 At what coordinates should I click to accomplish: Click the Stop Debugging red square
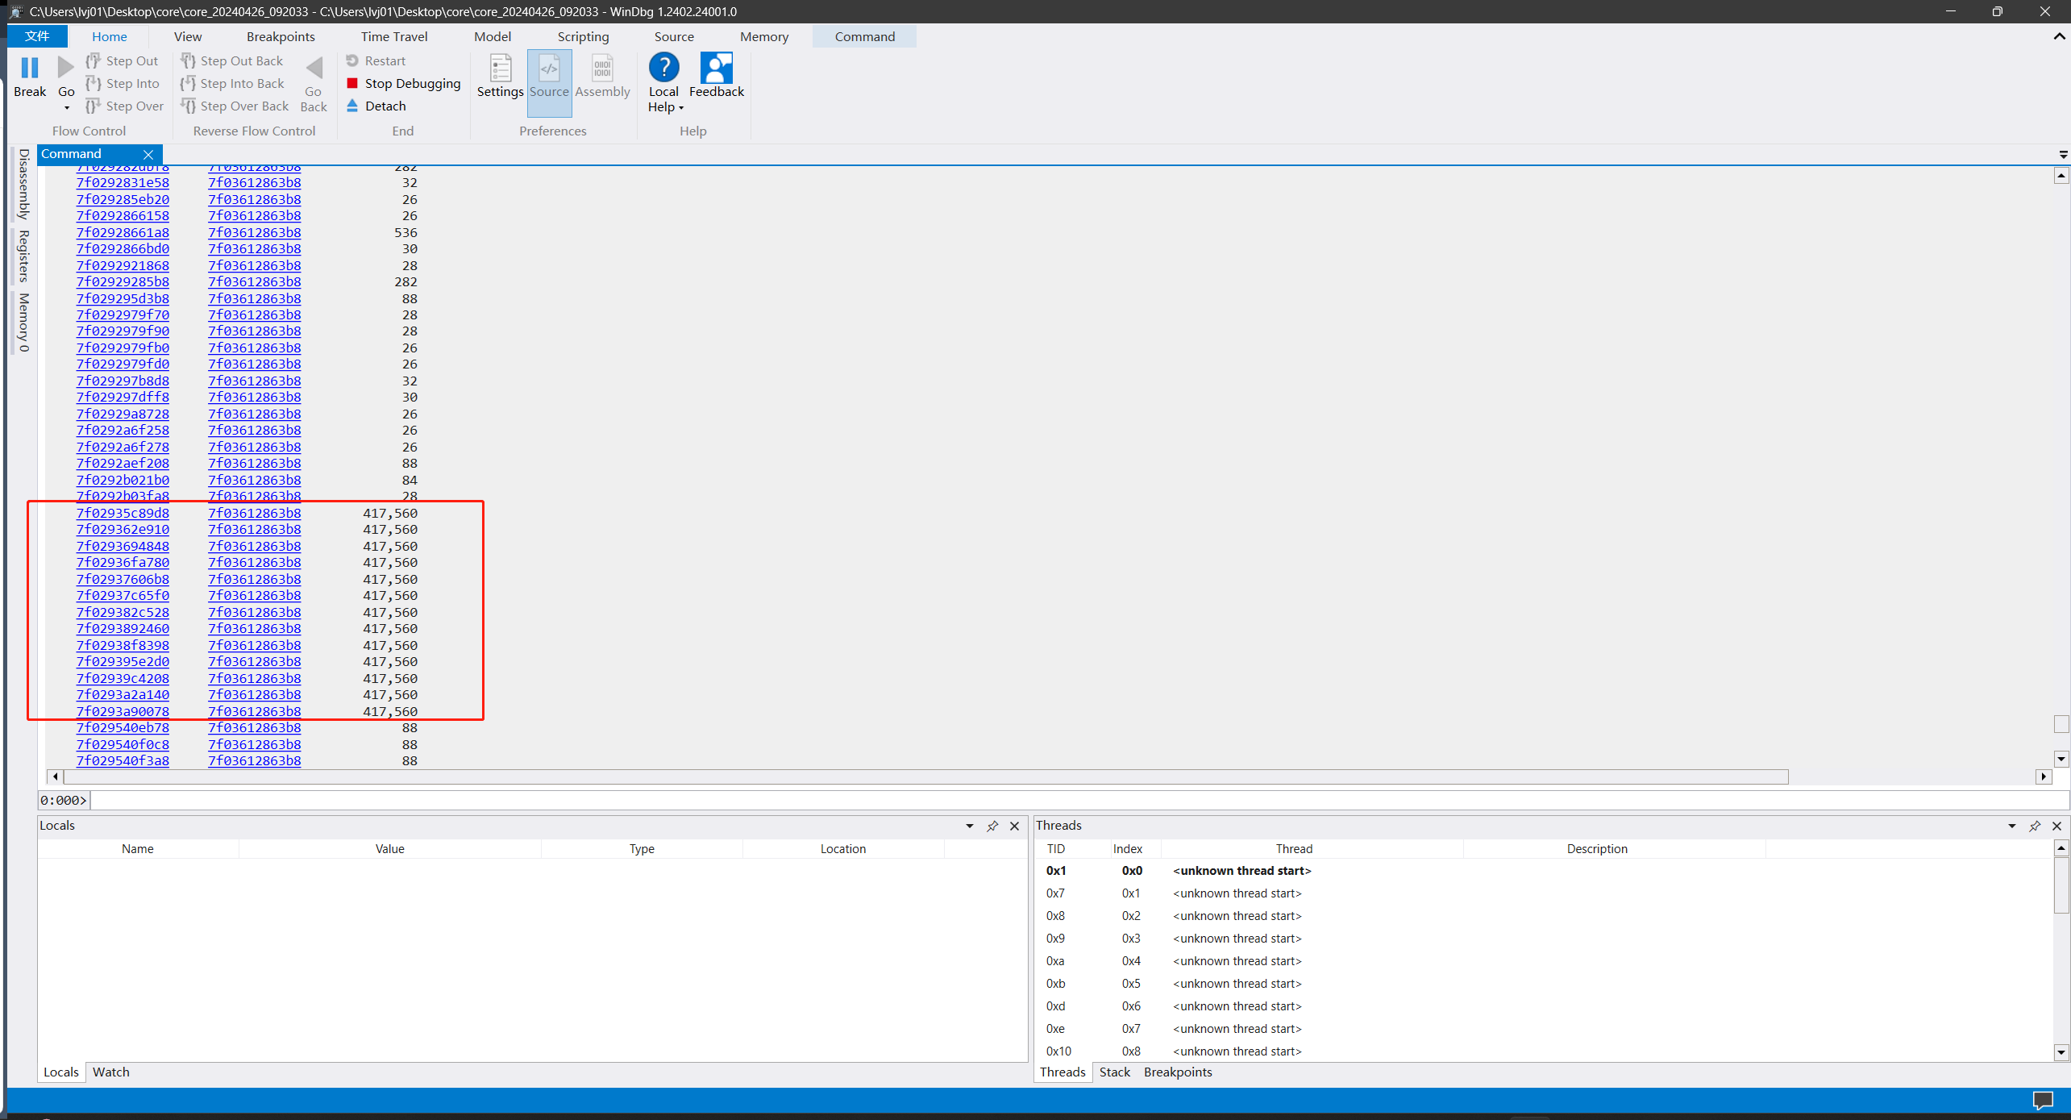point(352,83)
